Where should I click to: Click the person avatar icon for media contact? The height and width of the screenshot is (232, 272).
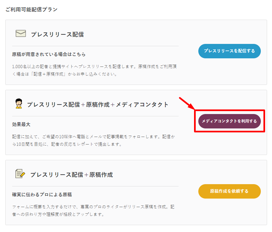(19, 104)
